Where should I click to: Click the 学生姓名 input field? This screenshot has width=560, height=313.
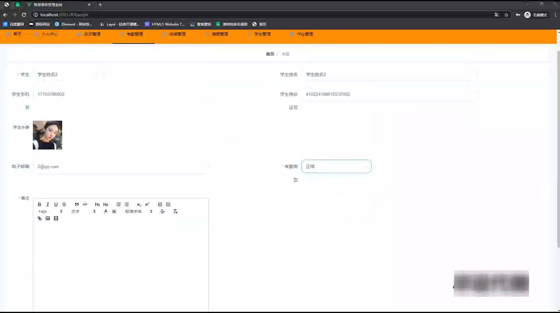[x=389, y=74]
